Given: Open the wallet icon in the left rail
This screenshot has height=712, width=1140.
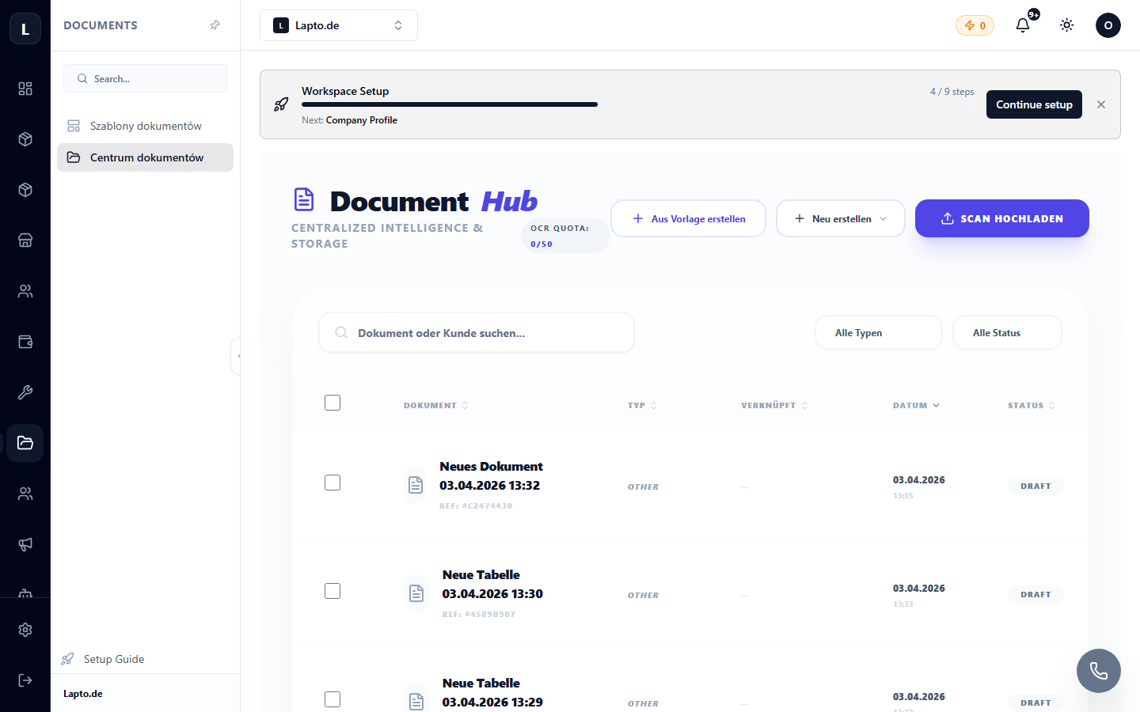Looking at the screenshot, I should point(25,342).
